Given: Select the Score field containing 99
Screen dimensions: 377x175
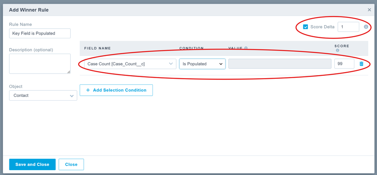Looking at the screenshot, I should [x=344, y=64].
